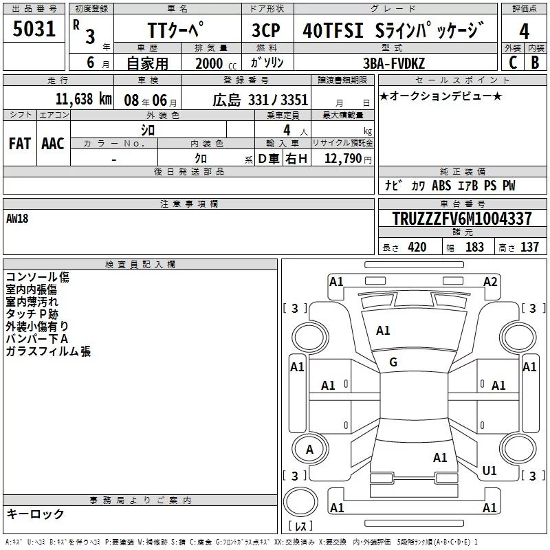Screen dimensions: 550x550
Task: Select the 後日発送部品 header
Action: pyautogui.click(x=188, y=171)
